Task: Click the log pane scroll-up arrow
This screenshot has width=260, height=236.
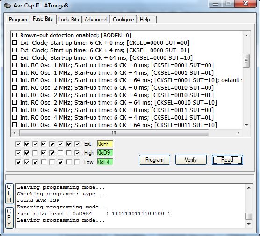Action: point(249,188)
